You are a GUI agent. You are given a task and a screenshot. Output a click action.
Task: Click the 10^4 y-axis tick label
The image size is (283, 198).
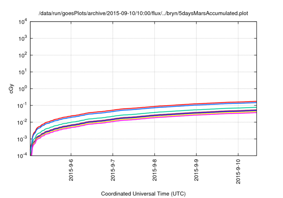(23, 22)
